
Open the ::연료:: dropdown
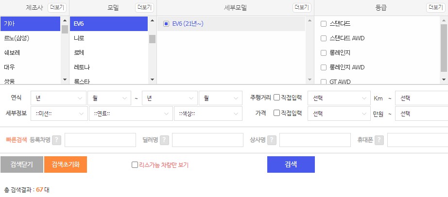(131, 114)
